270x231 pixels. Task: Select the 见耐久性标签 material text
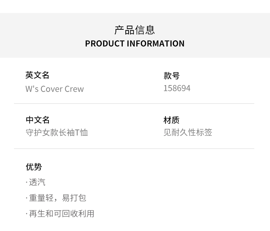pyautogui.click(x=188, y=132)
